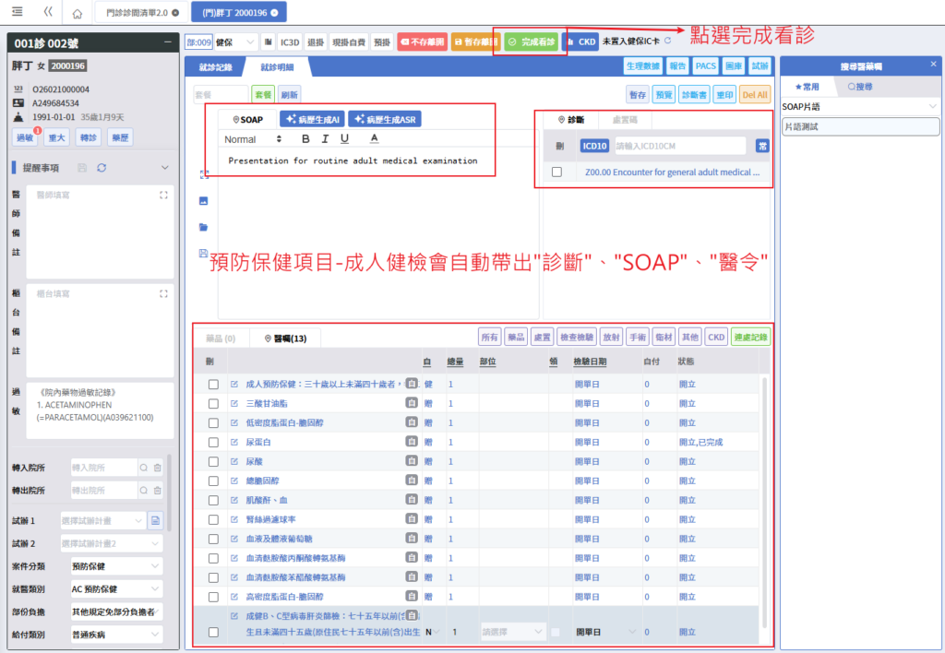This screenshot has width=945, height=653.
Task: Click the home icon in the top bar
Action: [x=78, y=13]
